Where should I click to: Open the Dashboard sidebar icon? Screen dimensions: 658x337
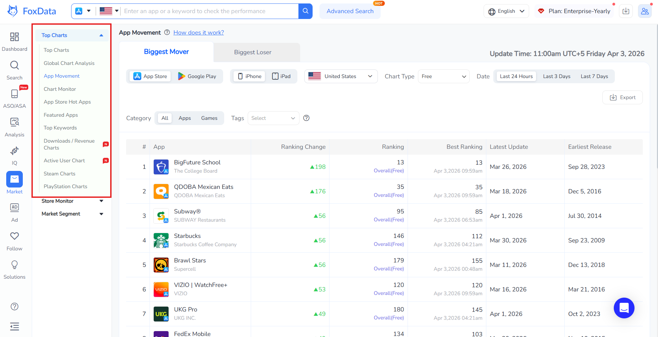click(15, 41)
